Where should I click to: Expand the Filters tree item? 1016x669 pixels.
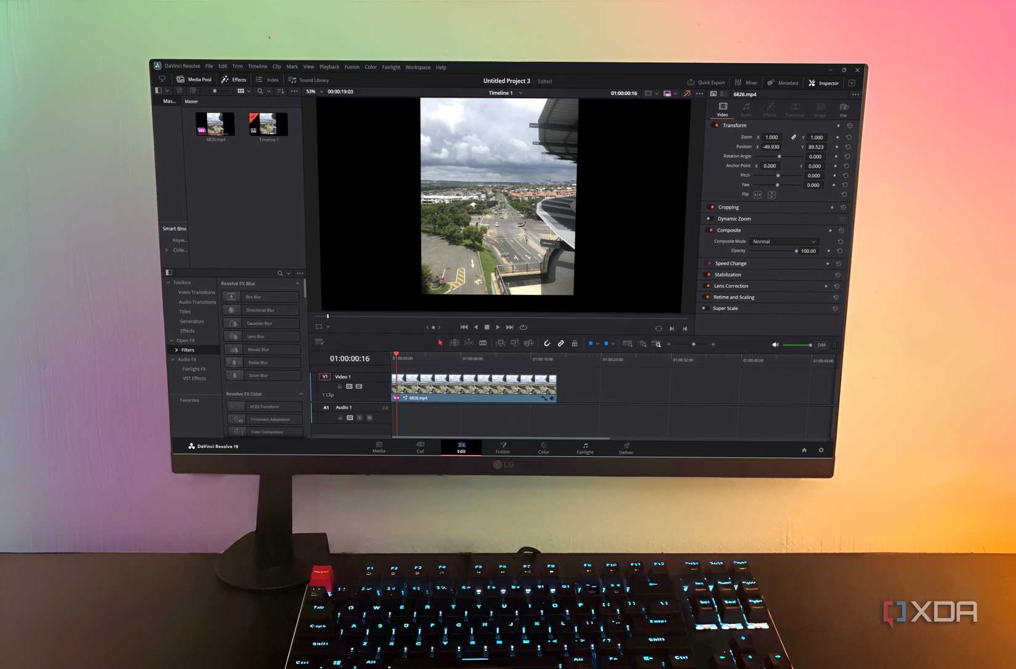[177, 350]
